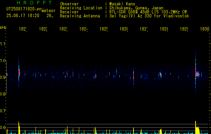Click the Observer label
The image size is (211, 134).
click(69, 4)
